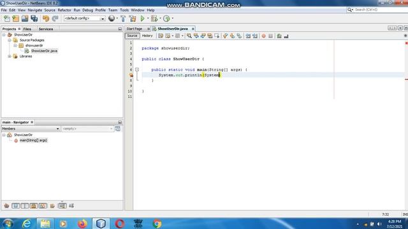Screen dimensions: 408x229
Task: Click the Open Project toolbar icon
Action: tap(25, 18)
